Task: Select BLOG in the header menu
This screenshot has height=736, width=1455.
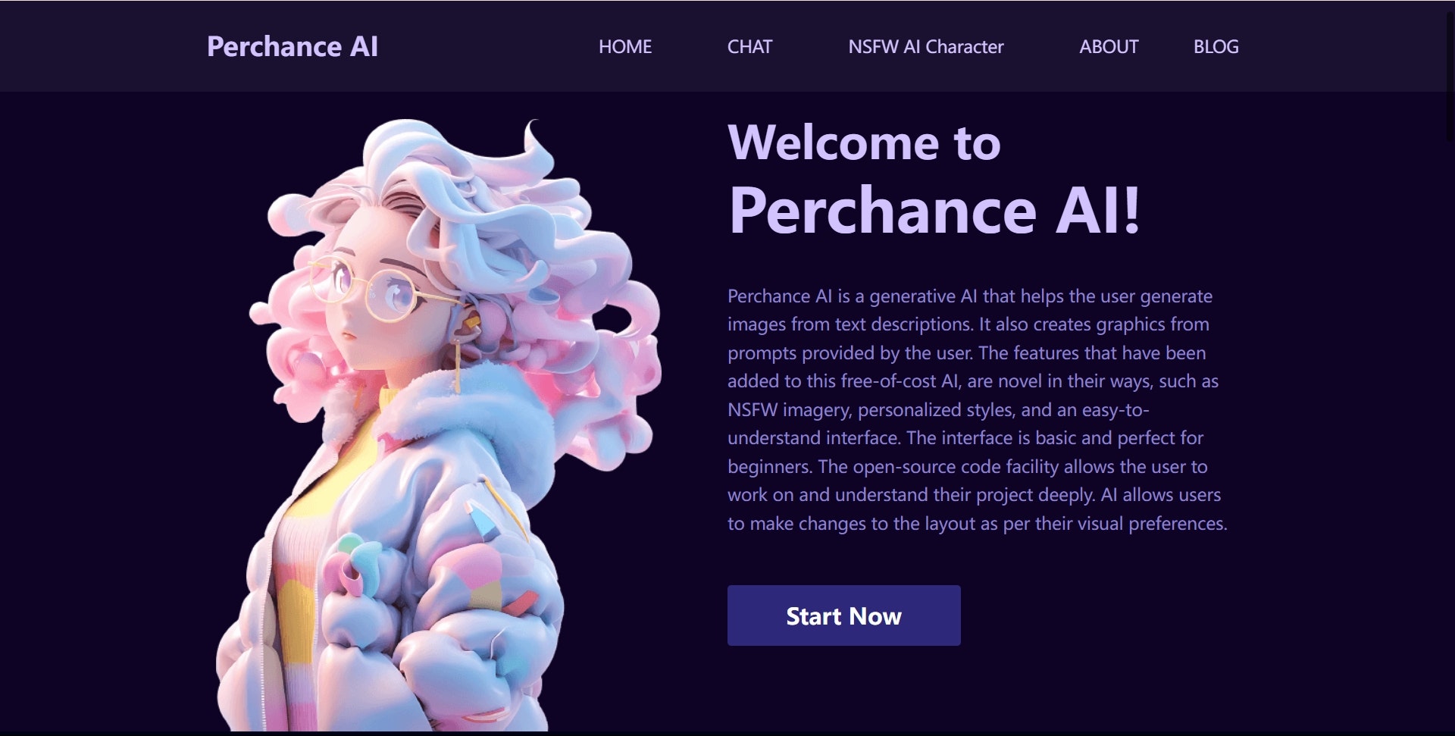Action: coord(1216,47)
